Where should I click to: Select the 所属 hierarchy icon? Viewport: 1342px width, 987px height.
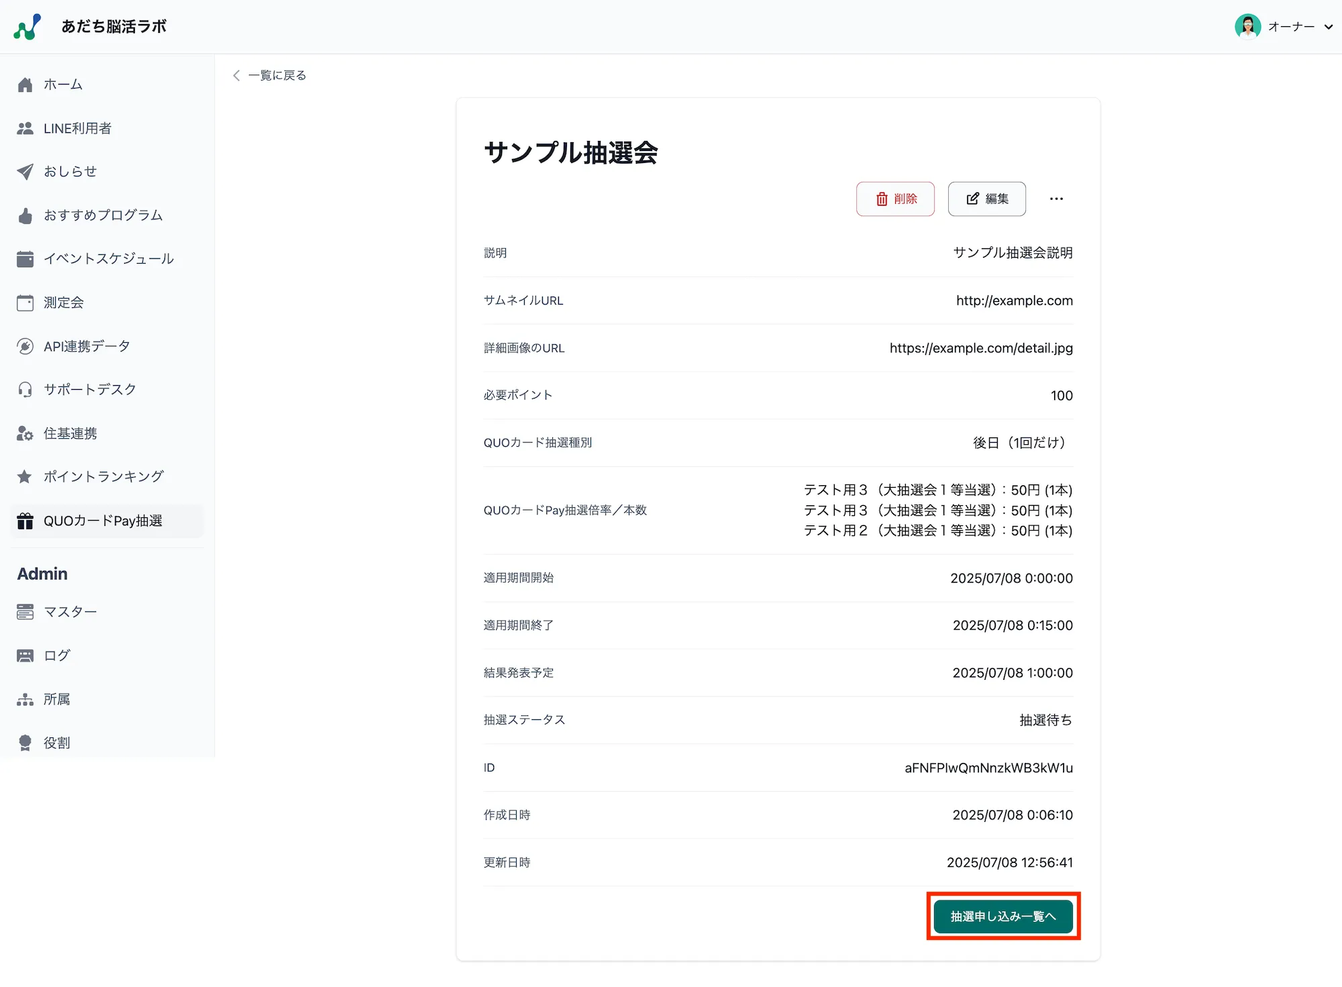pos(25,698)
